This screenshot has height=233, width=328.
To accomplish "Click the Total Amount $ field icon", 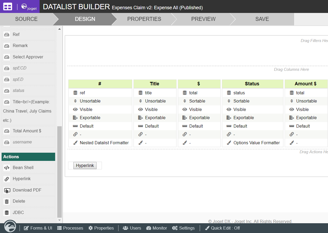I will click(x=7, y=131).
